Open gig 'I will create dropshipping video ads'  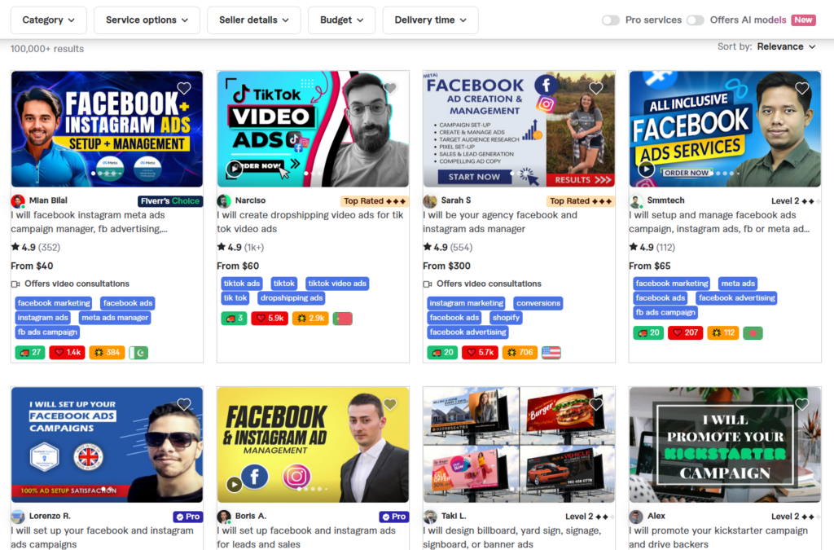pos(310,222)
